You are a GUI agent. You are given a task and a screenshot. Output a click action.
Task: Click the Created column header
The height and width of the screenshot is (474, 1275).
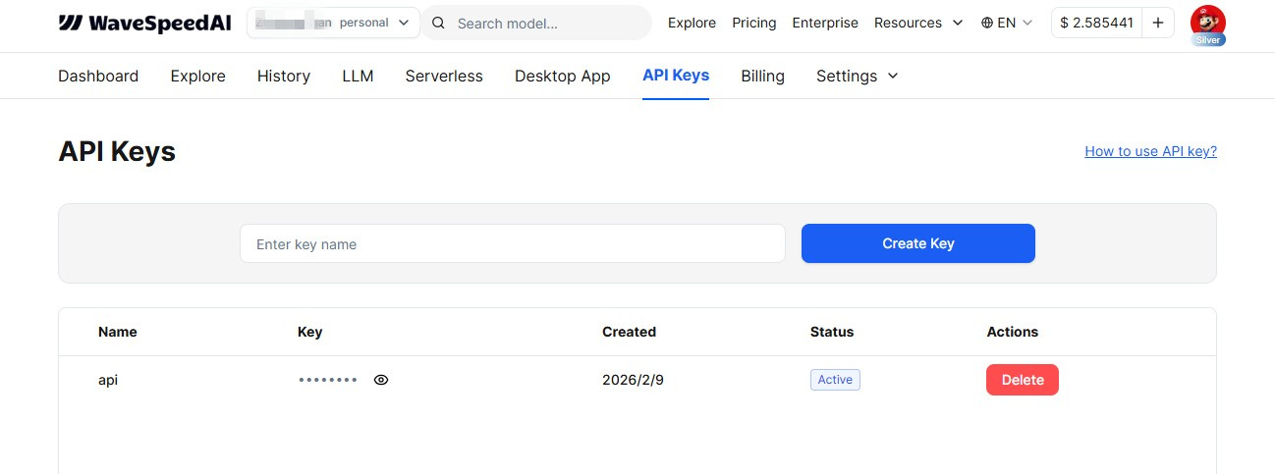coord(629,332)
